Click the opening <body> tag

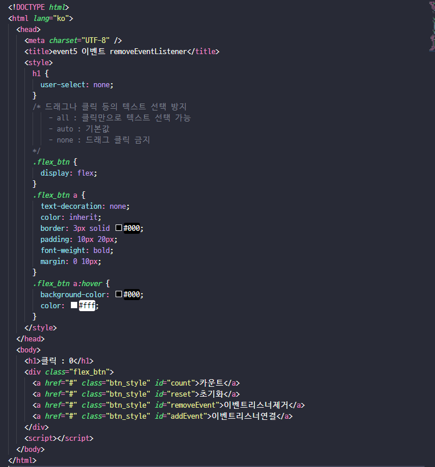click(28, 350)
